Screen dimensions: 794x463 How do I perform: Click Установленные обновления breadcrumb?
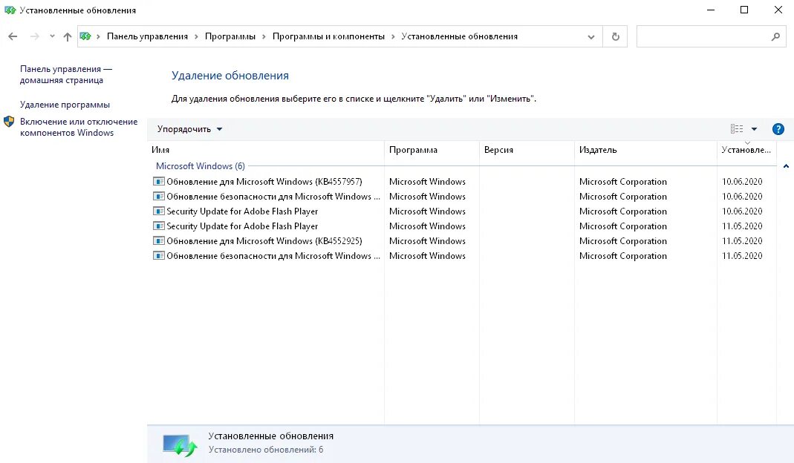click(x=459, y=36)
